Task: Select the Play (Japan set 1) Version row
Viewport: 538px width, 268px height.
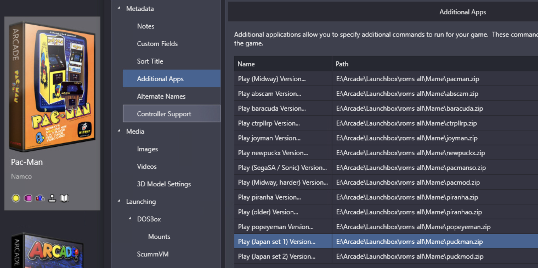Action: pyautogui.click(x=386, y=241)
